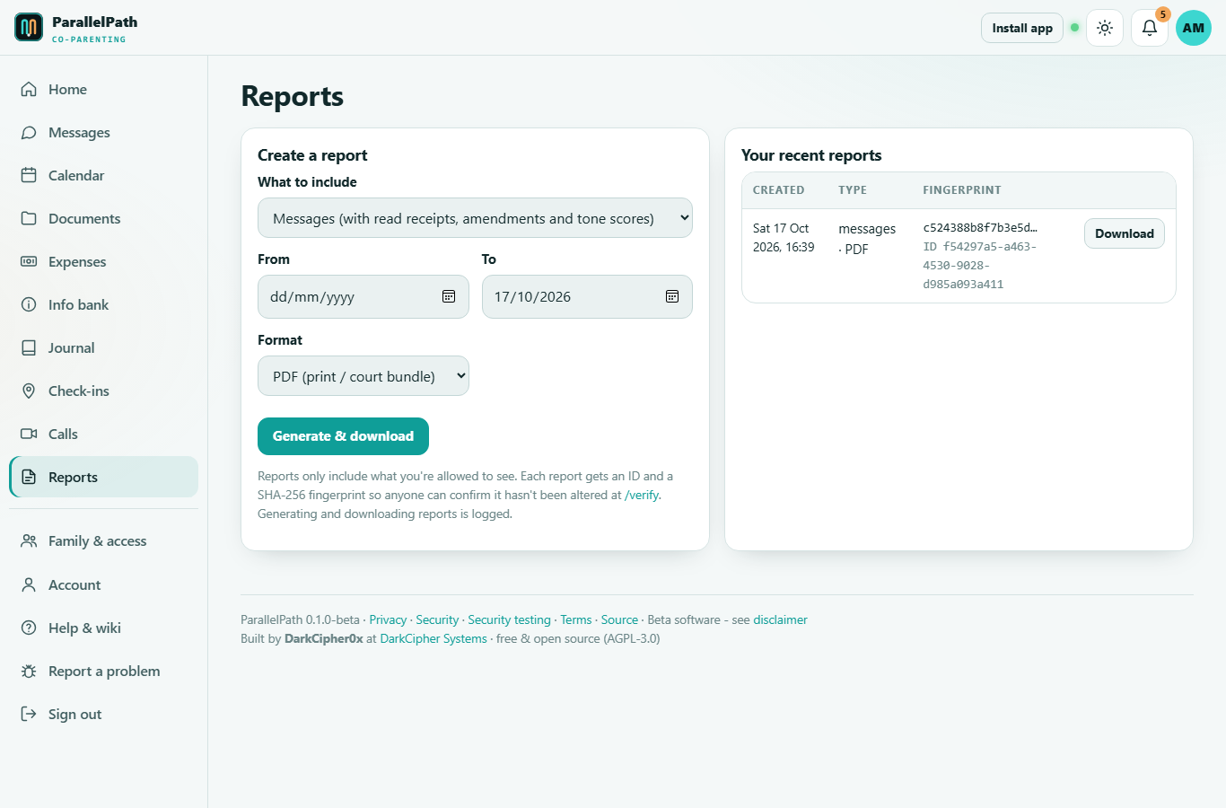
Task: Open Messages from the sidebar
Action: pos(104,132)
